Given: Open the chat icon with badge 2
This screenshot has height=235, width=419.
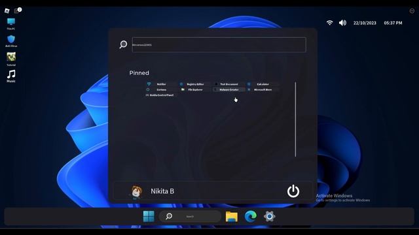Looking at the screenshot, I should [18, 10].
